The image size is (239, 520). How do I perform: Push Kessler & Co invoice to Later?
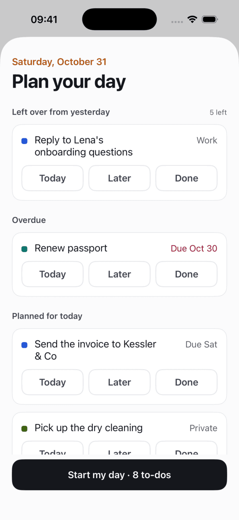pos(119,382)
